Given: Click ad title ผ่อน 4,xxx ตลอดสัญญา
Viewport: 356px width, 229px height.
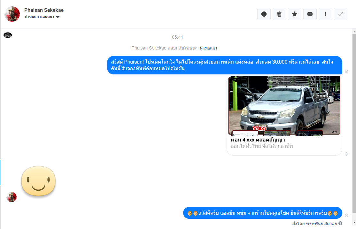Looking at the screenshot, I should point(258,140).
